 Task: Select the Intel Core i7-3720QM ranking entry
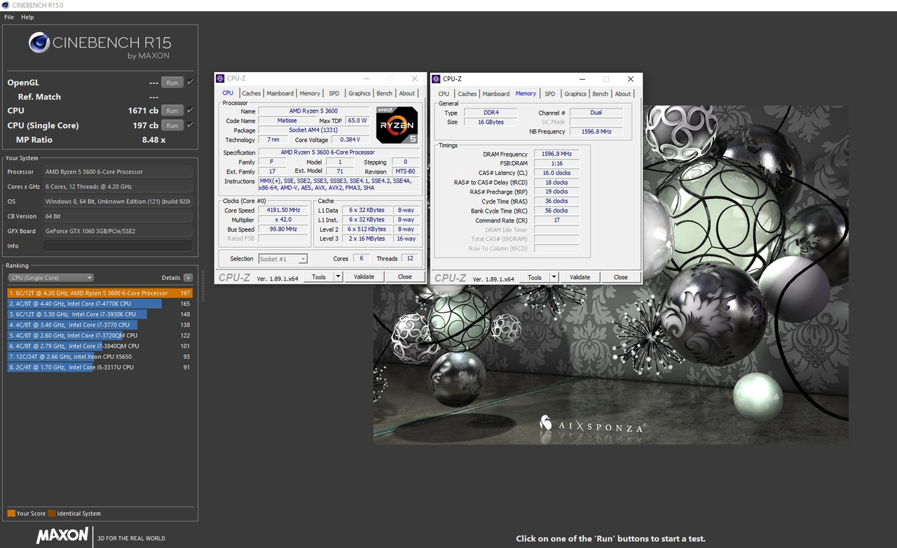pos(100,335)
